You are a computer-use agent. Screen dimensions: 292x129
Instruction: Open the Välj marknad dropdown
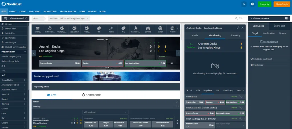[x=105, y=112]
